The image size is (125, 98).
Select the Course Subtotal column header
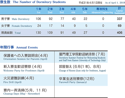119,10
